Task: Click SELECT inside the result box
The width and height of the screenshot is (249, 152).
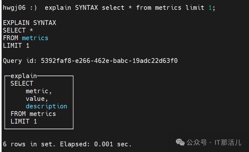Action: pyautogui.click(x=22, y=83)
